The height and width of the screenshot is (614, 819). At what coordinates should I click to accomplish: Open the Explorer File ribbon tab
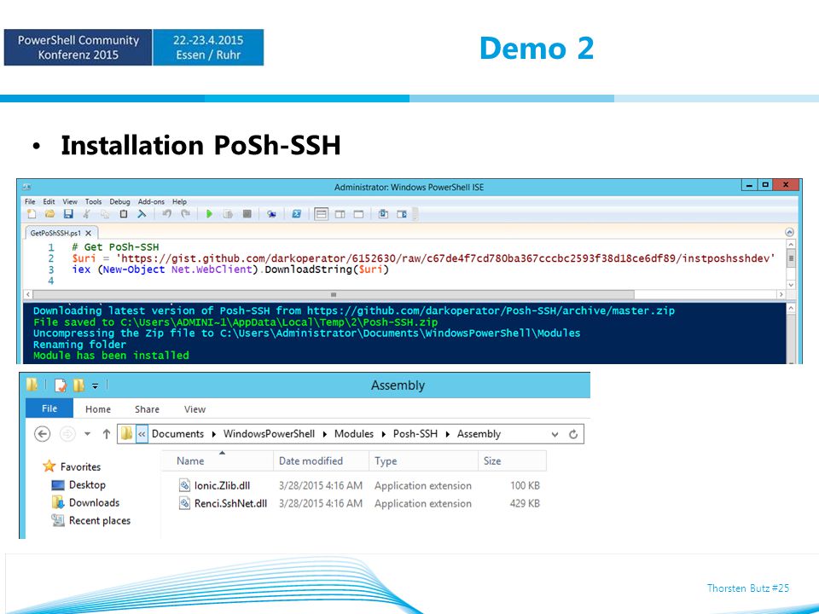point(49,408)
